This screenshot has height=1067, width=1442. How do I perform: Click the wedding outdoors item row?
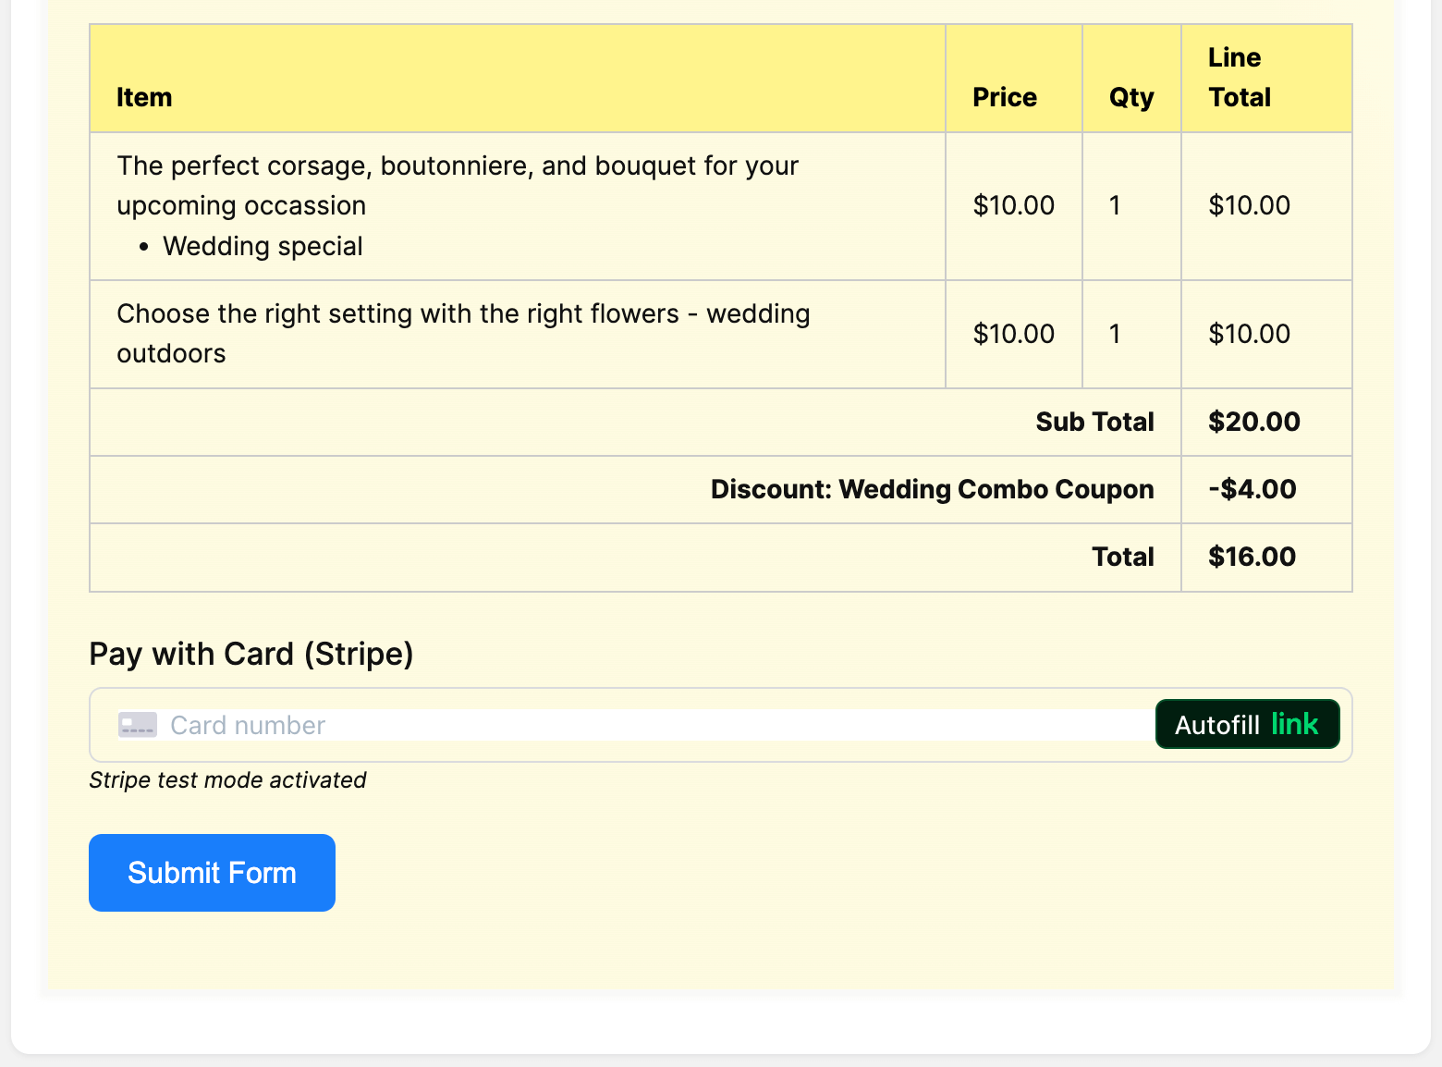tap(462, 333)
